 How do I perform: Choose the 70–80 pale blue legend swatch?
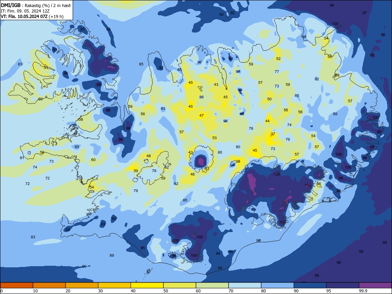[x=245, y=285]
